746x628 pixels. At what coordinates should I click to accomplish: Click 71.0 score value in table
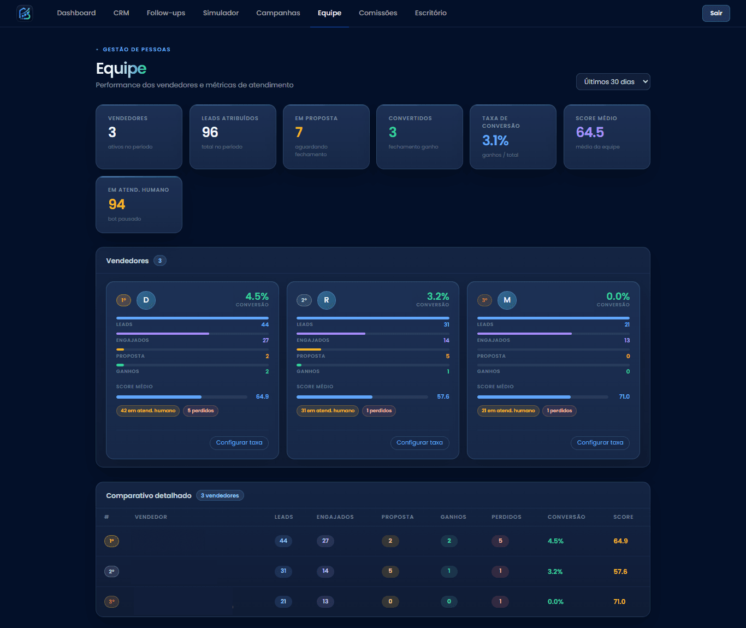[619, 602]
